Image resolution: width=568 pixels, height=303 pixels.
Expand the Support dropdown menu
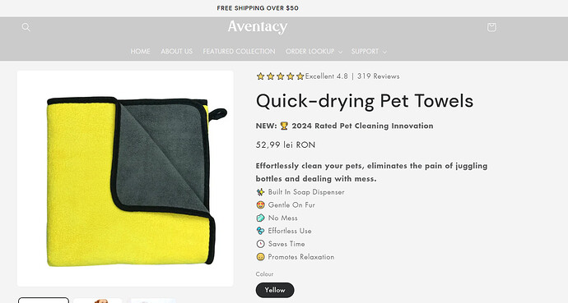369,51
